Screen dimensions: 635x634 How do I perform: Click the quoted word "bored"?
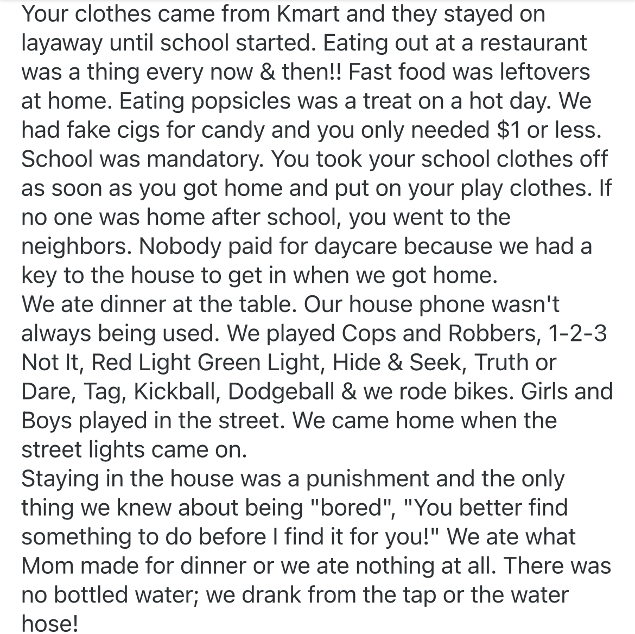(352, 508)
